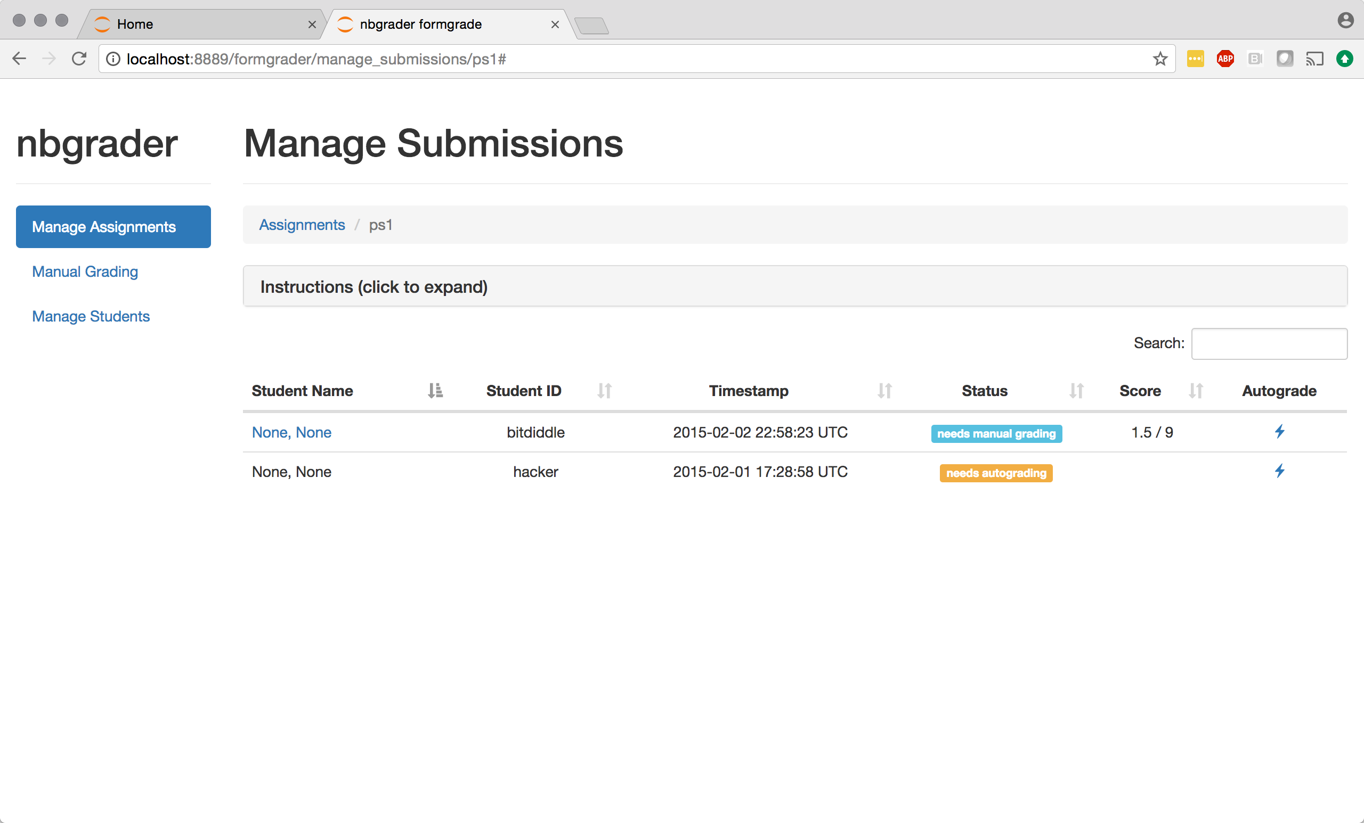
Task: Open the AdBlock Plus extension icon
Action: [x=1225, y=59]
